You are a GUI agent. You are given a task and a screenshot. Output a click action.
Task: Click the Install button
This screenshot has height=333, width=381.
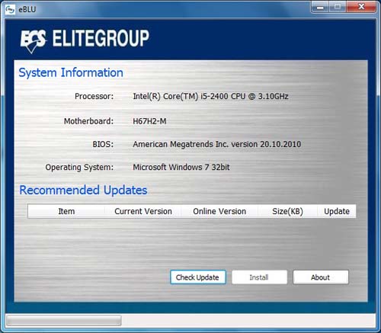pos(259,277)
